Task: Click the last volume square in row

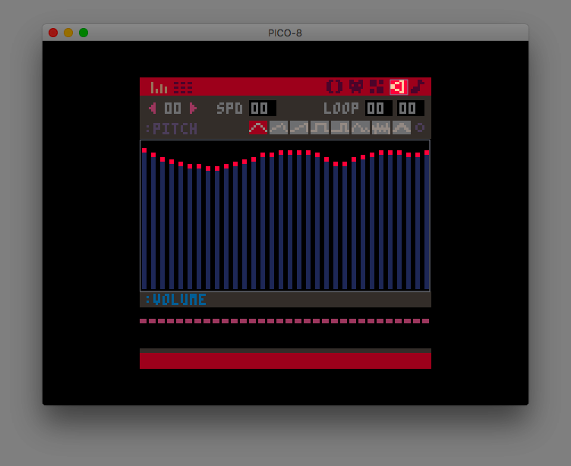Action: click(426, 321)
